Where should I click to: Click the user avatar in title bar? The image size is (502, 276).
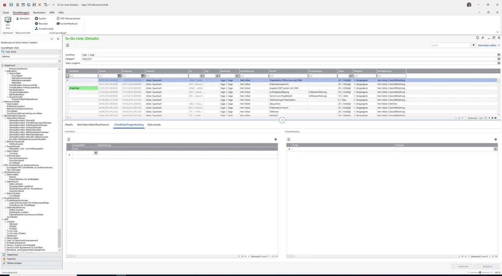tap(469, 5)
